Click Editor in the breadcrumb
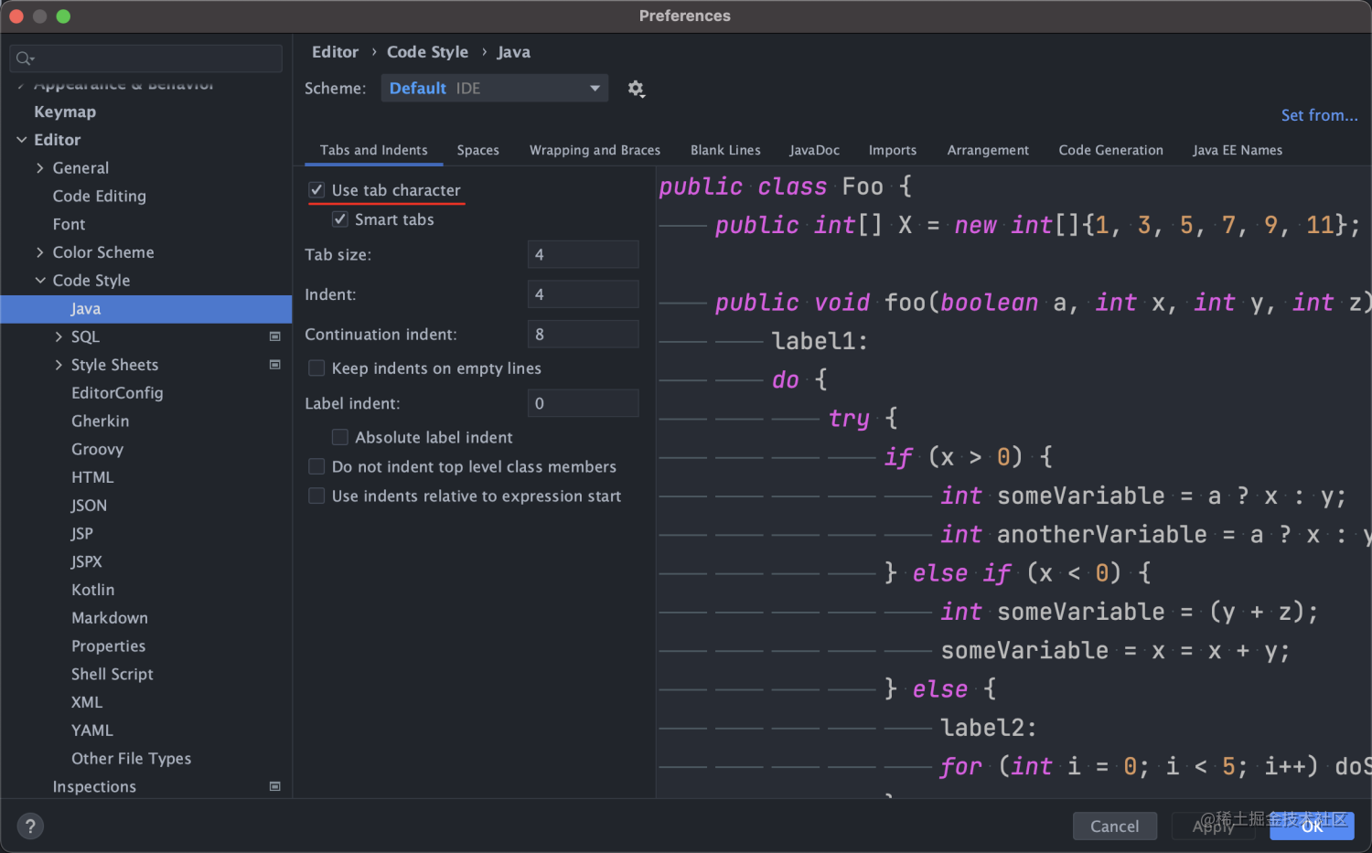Viewport: 1372px width, 853px height. point(335,52)
